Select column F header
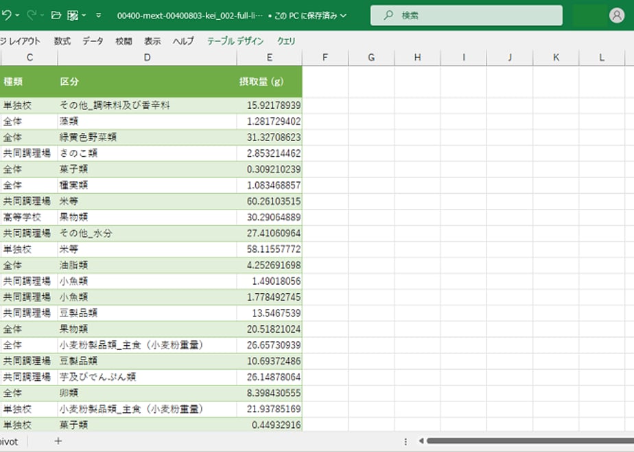 pyautogui.click(x=325, y=58)
